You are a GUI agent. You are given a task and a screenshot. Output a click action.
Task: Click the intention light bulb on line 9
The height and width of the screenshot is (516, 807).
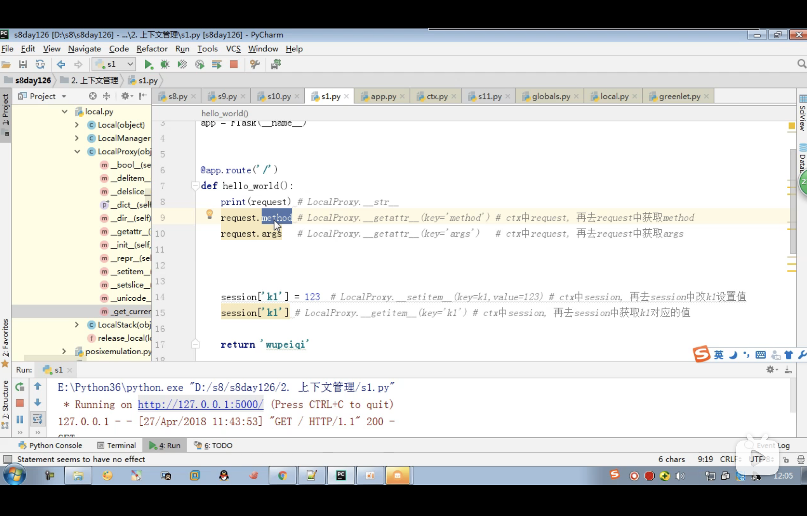(210, 215)
